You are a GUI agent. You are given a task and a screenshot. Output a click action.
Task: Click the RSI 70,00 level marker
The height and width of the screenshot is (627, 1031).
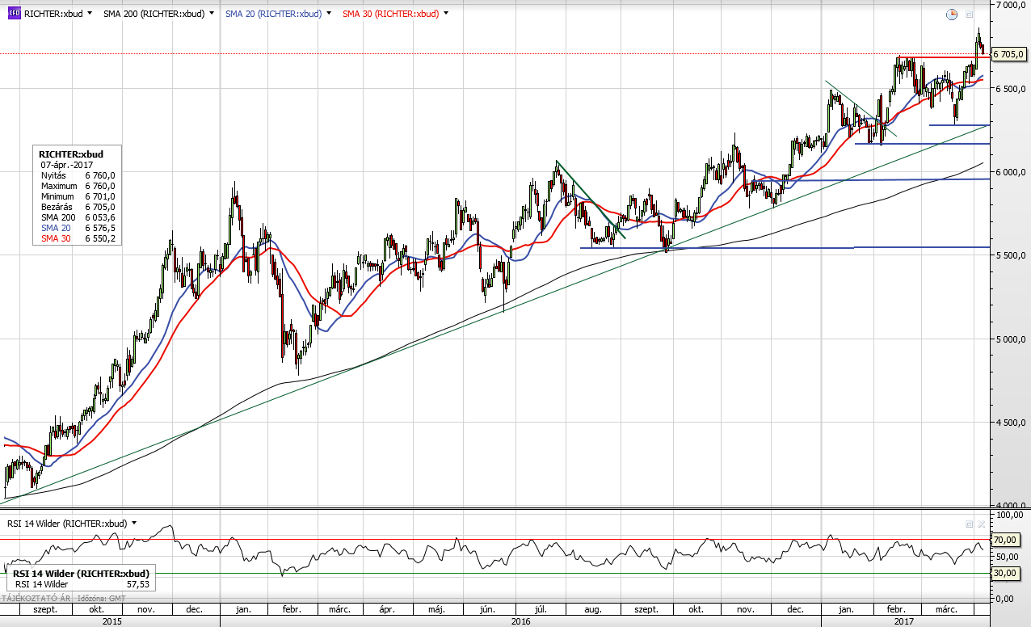[1005, 540]
